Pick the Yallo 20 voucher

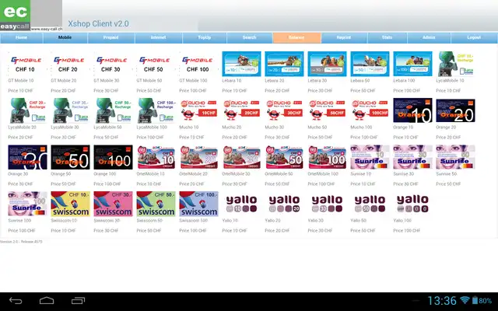(x=284, y=204)
